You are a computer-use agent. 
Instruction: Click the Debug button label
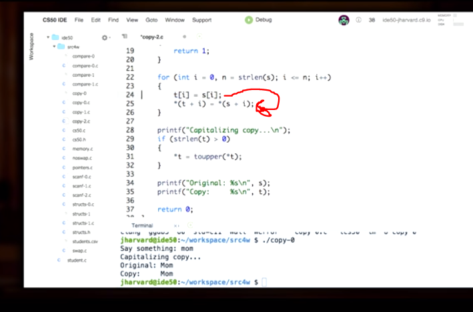click(264, 19)
